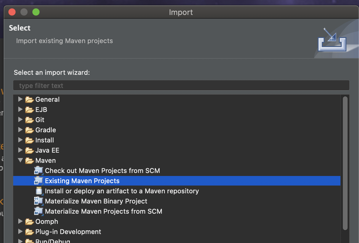Click Materialize Maven Projects from SCM icon
The width and height of the screenshot is (359, 243).
pos(38,211)
